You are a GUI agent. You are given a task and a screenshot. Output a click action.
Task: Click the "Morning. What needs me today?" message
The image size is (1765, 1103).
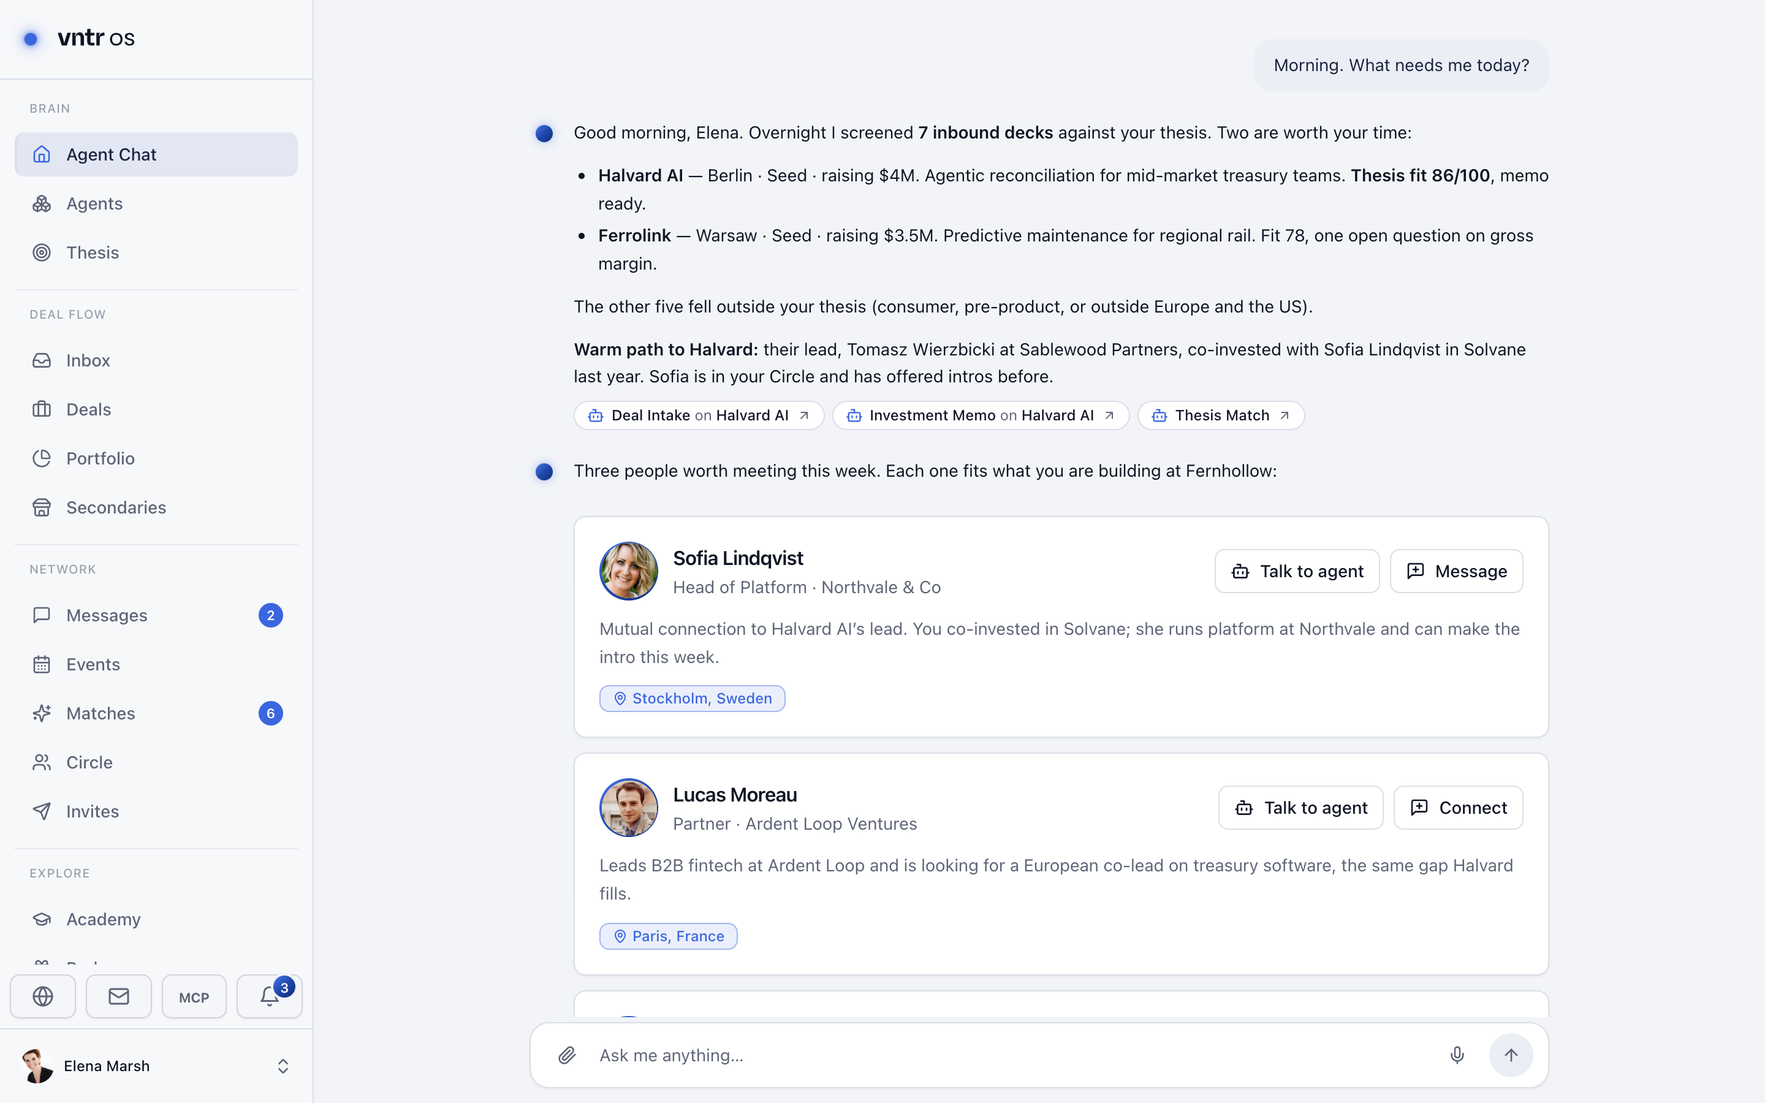pyautogui.click(x=1401, y=66)
